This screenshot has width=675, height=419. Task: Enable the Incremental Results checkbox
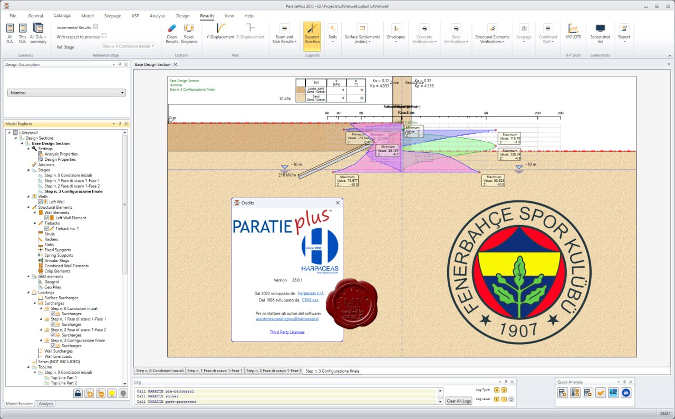pos(95,26)
